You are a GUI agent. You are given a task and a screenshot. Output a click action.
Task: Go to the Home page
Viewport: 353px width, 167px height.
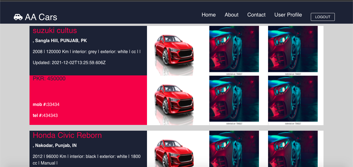pyautogui.click(x=209, y=15)
